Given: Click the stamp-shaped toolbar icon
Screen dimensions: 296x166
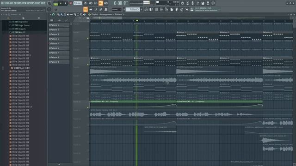Looking at the screenshot, I should (106, 9).
